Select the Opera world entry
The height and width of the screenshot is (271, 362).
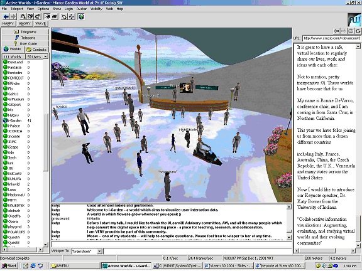pyautogui.click(x=23, y=221)
